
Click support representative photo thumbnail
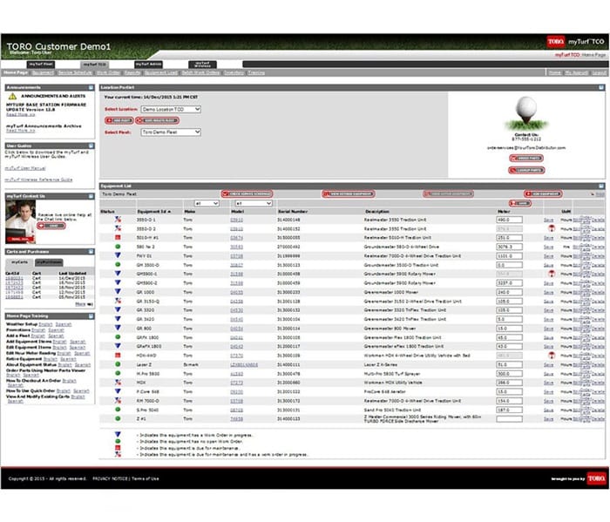pyautogui.click(x=21, y=221)
